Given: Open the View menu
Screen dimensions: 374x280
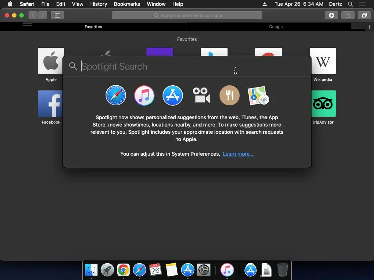Looking at the screenshot, I should tap(78, 4).
